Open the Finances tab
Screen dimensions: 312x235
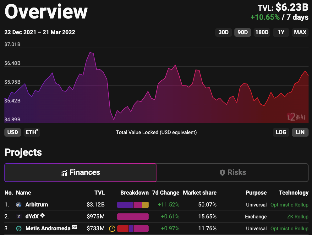tap(80, 173)
